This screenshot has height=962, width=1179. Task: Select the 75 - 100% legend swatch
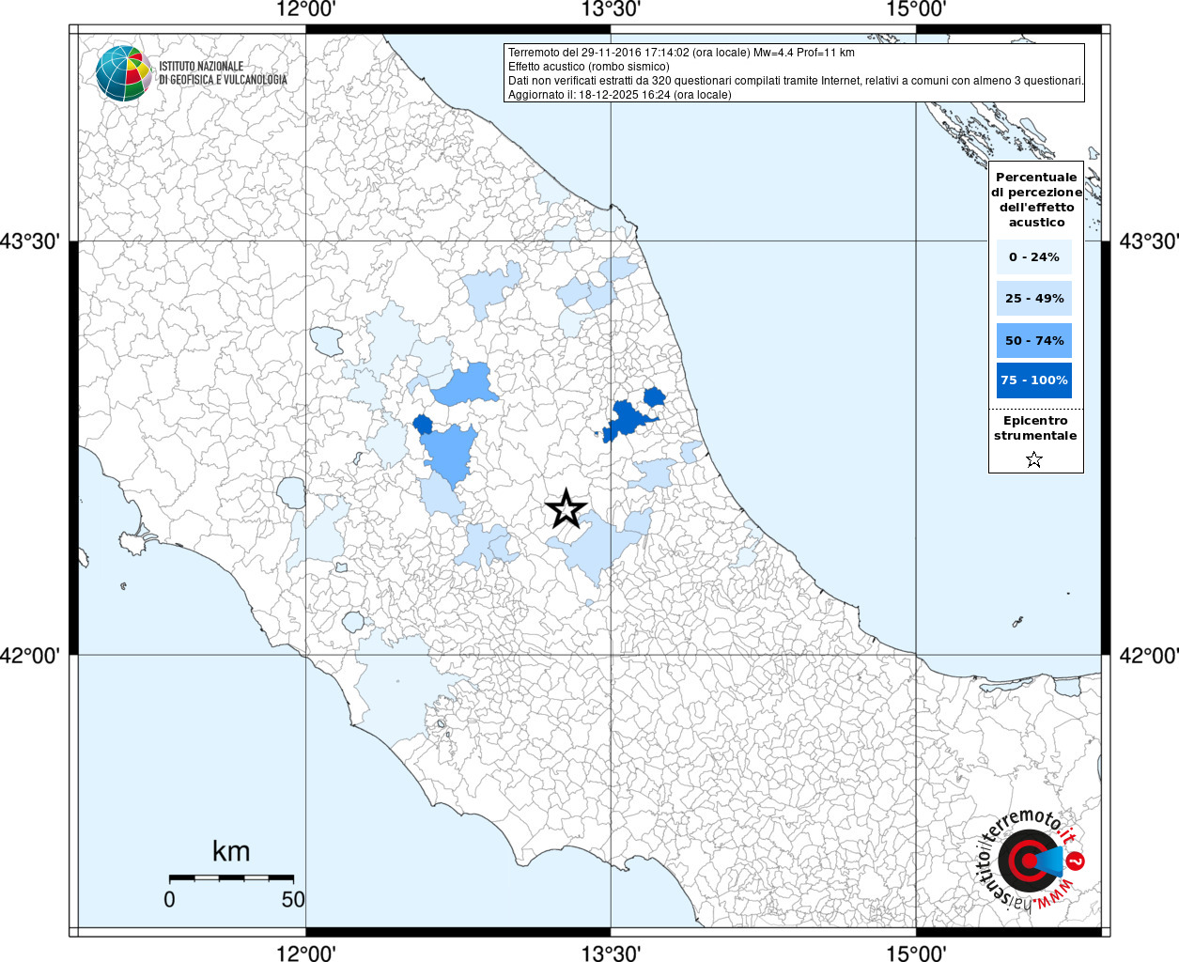pyautogui.click(x=1034, y=380)
